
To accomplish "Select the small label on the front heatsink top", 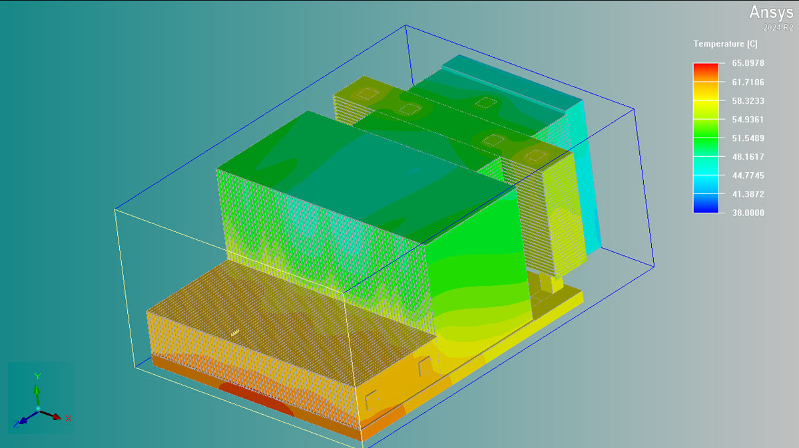I will click(234, 332).
